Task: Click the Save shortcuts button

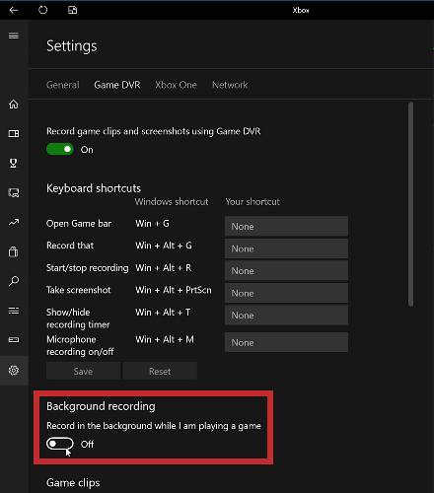Action: click(83, 371)
